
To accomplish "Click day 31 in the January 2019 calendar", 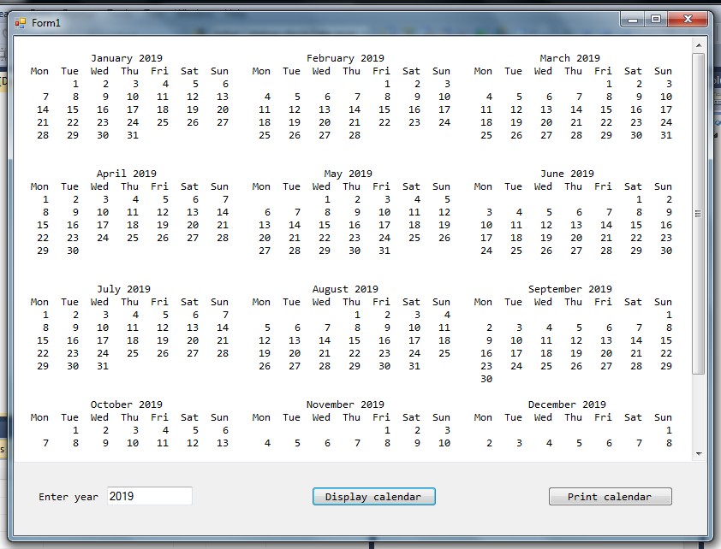I will pyautogui.click(x=133, y=135).
